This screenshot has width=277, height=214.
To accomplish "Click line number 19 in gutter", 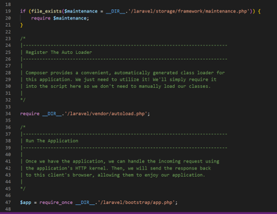I will pyautogui.click(x=8, y=11).
